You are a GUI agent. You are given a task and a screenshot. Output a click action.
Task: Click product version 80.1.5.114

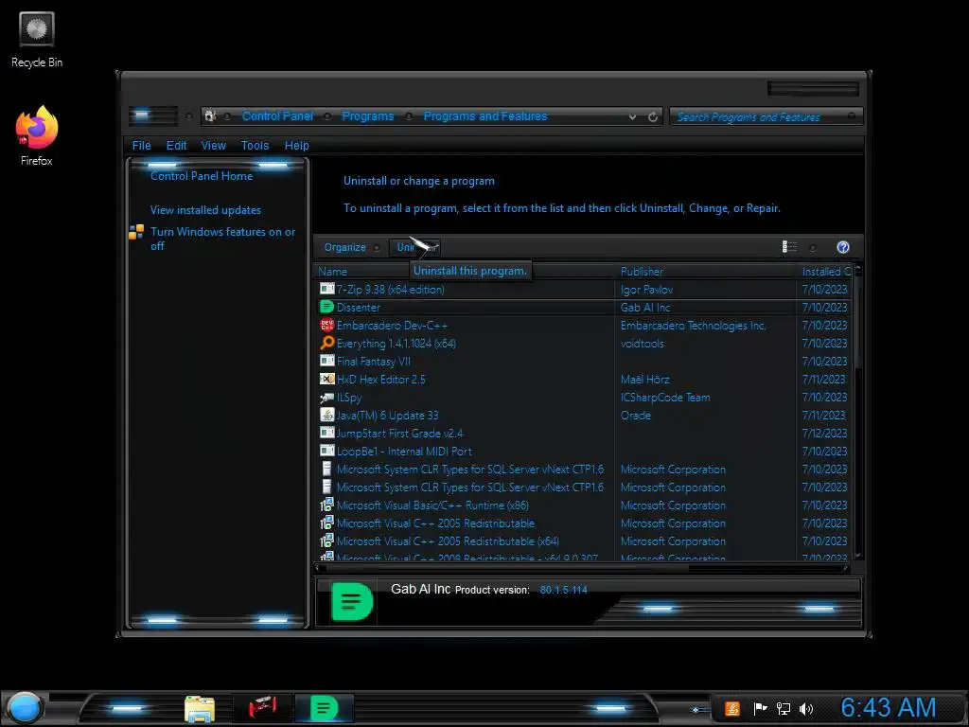click(563, 590)
